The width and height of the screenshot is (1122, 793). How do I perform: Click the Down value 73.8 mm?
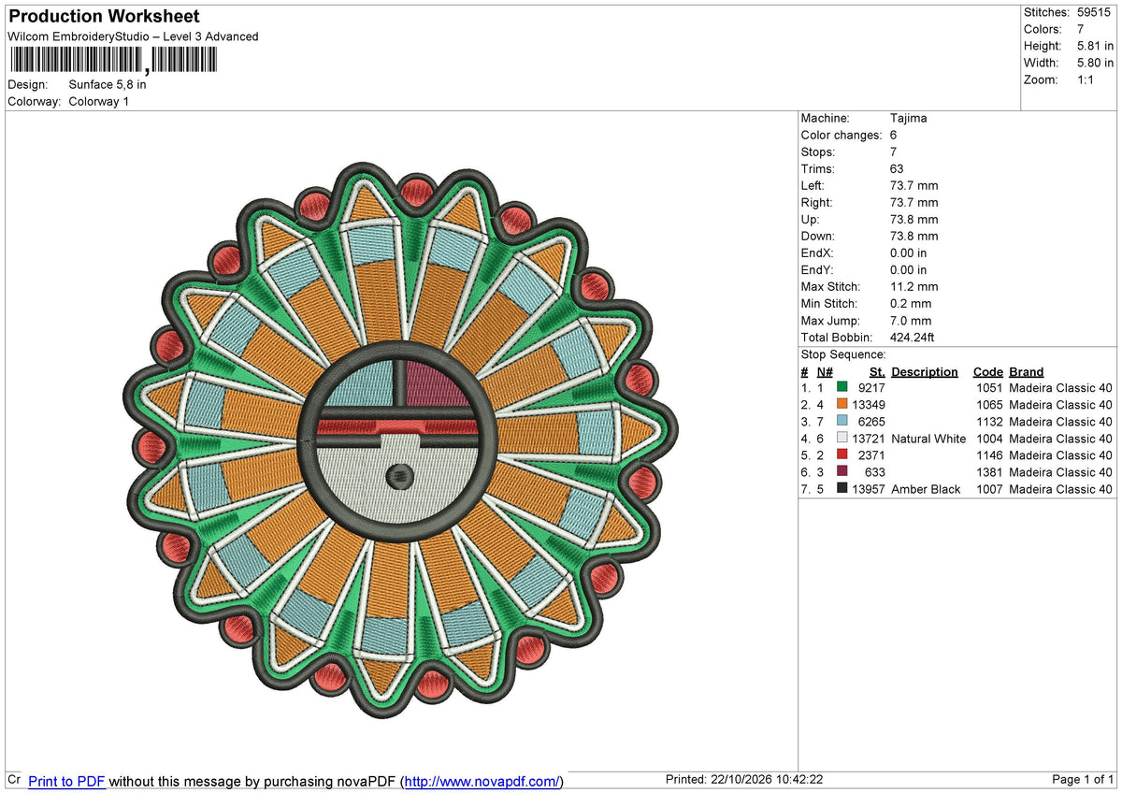point(914,237)
